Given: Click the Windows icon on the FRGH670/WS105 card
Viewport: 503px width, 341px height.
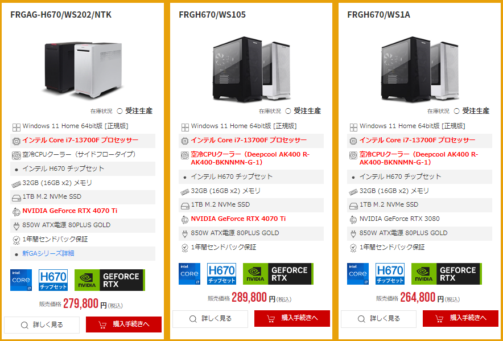Looking at the screenshot, I should [185, 127].
